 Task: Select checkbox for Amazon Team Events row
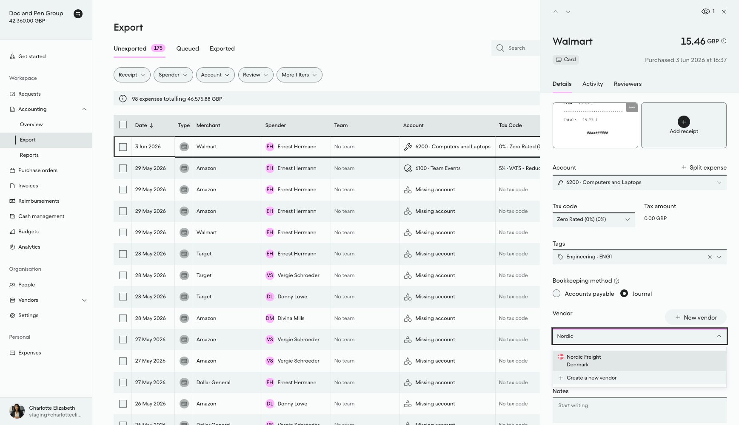point(123,168)
